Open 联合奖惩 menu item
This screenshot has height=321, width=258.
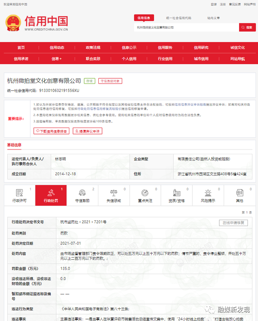(x=93, y=59)
